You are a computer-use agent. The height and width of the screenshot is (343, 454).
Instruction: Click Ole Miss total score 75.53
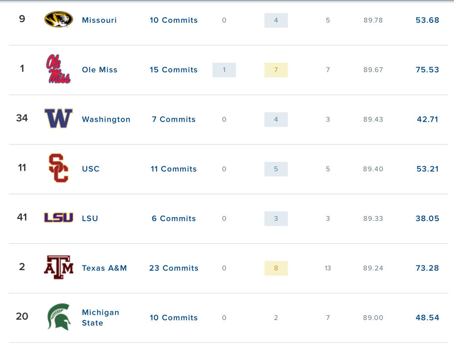click(427, 70)
